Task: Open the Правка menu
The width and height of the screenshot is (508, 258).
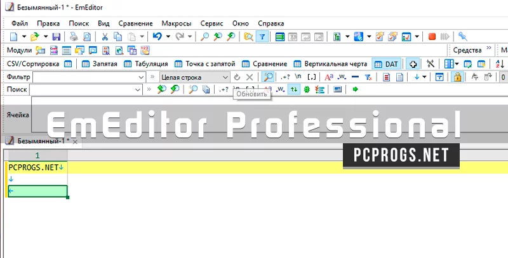Action: coord(48,23)
